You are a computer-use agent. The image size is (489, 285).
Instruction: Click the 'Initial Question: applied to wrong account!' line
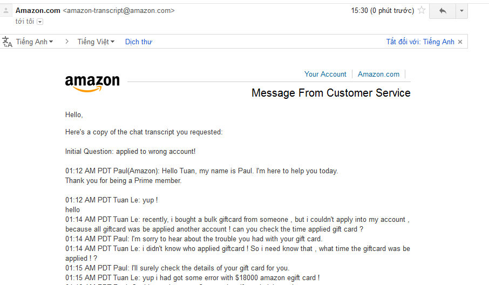(x=130, y=152)
